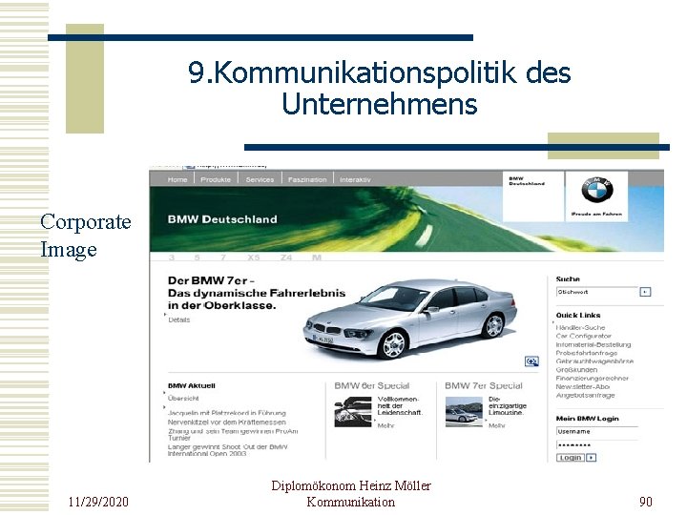Click the zoom magnifier icon below car
The image size is (687, 515).
click(x=531, y=361)
